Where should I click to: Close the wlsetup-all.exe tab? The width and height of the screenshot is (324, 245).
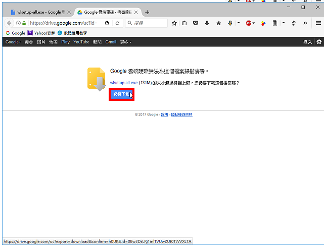[x=69, y=13]
